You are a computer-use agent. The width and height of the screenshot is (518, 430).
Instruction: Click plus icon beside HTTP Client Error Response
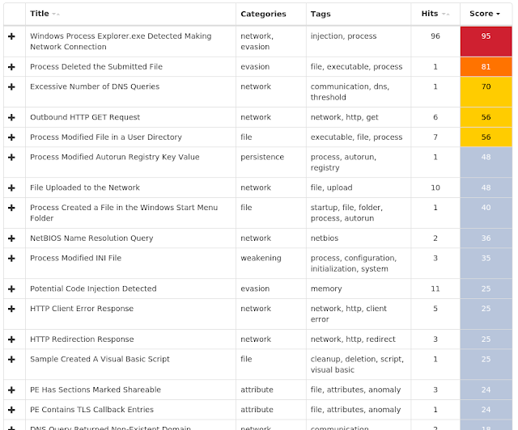12,309
